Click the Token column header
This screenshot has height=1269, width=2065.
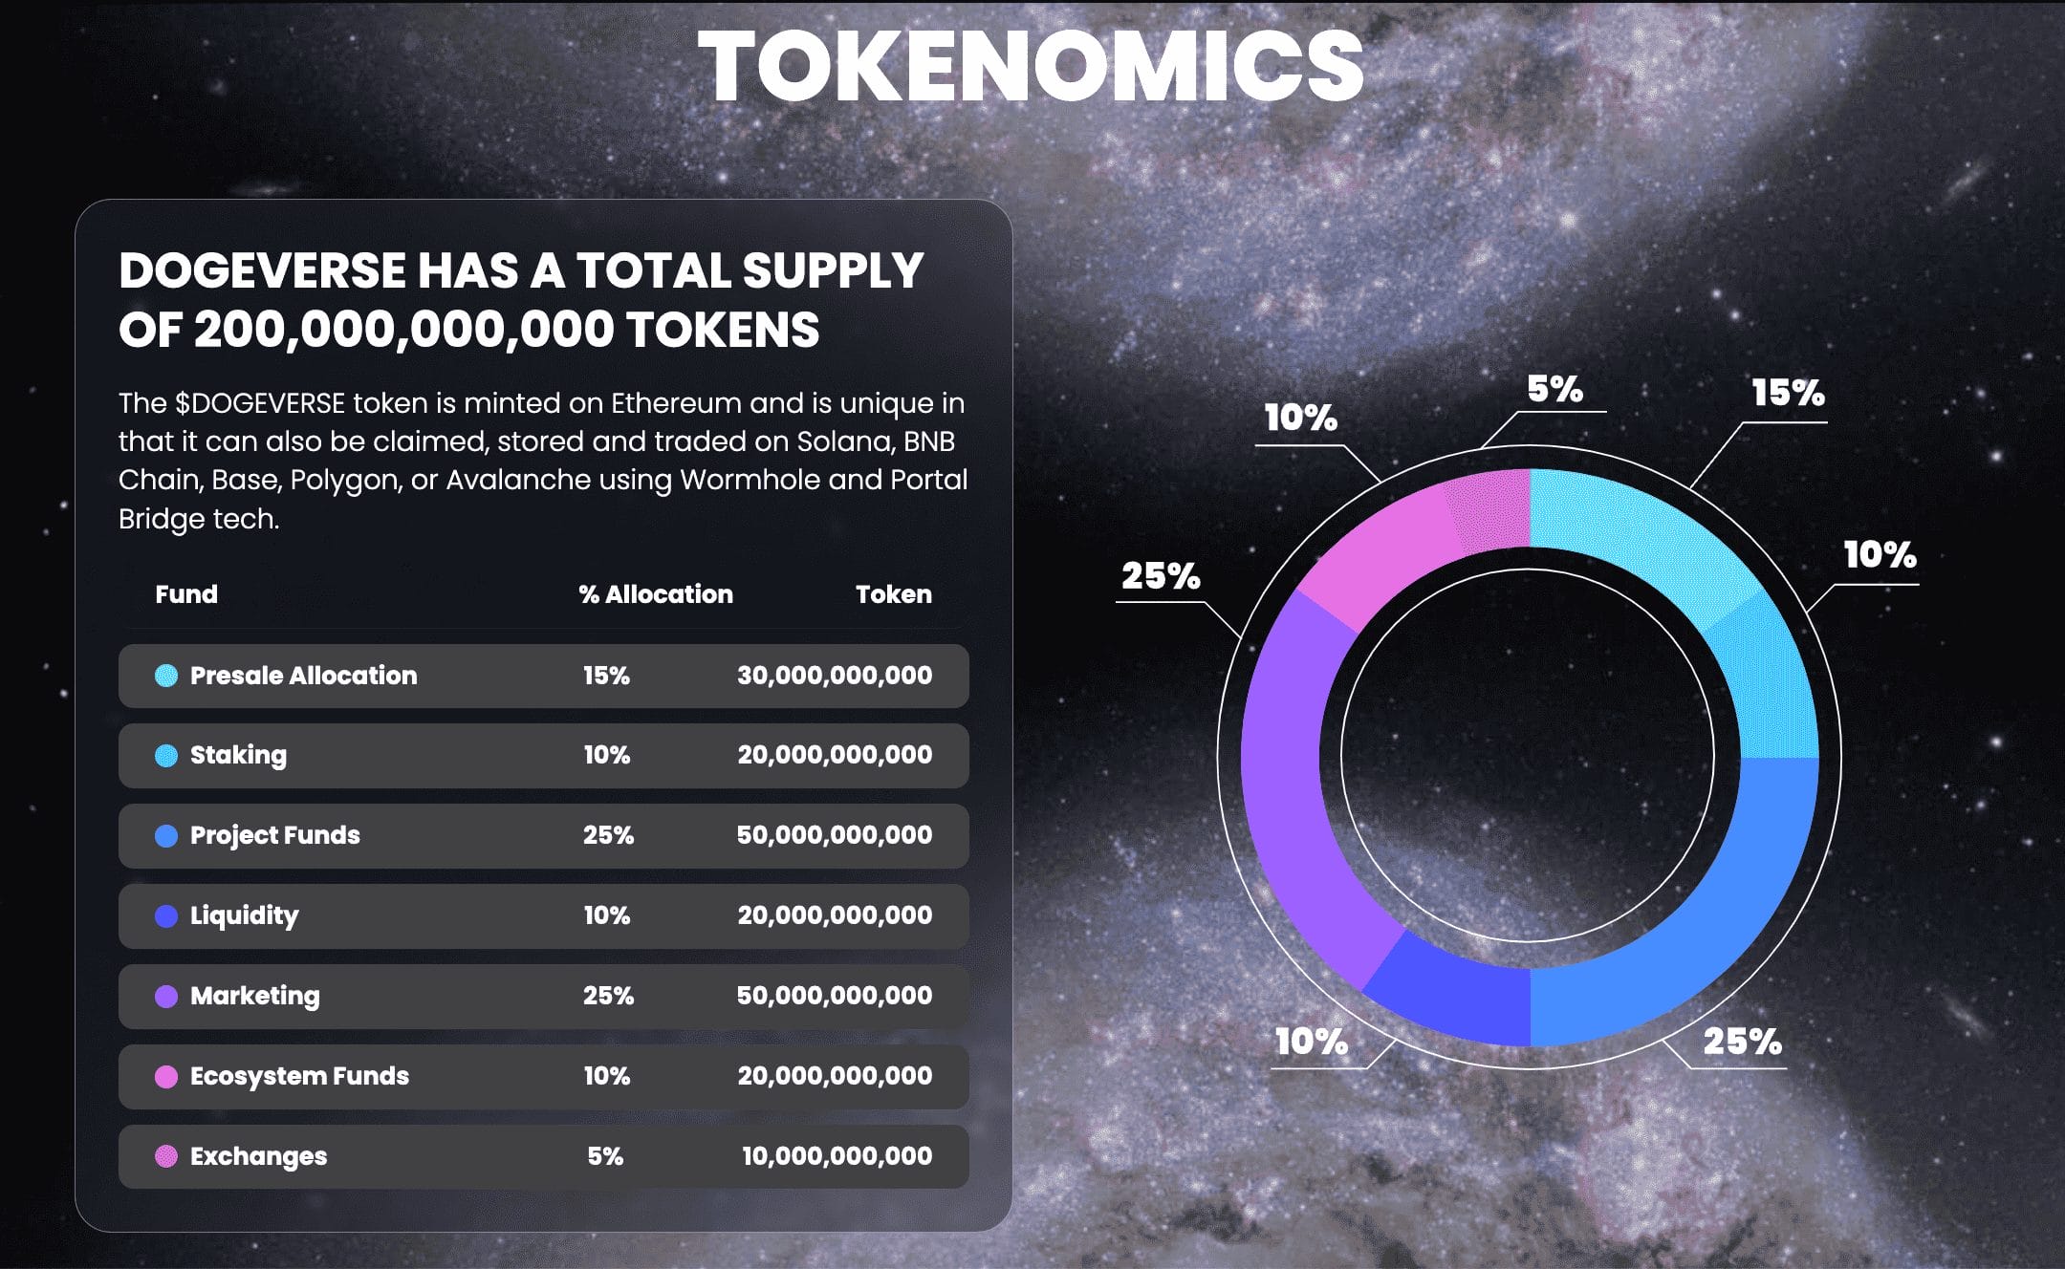pyautogui.click(x=893, y=594)
